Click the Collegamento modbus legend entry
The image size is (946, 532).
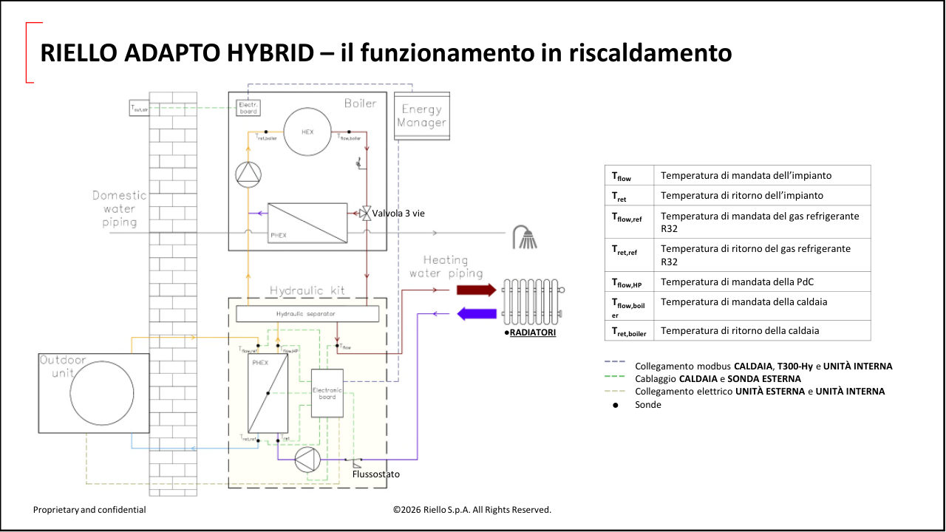pos(763,366)
